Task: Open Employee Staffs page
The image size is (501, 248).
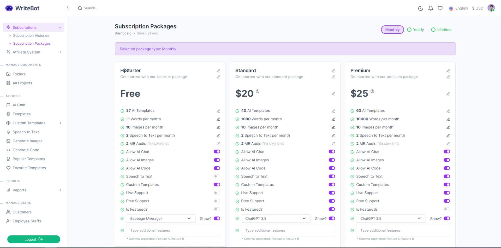Action: click(27, 221)
